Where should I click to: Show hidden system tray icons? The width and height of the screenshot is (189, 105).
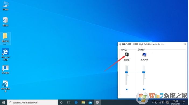pyautogui.click(x=153, y=102)
